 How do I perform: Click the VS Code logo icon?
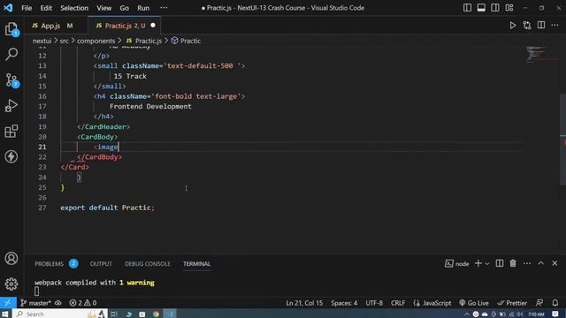(8, 8)
